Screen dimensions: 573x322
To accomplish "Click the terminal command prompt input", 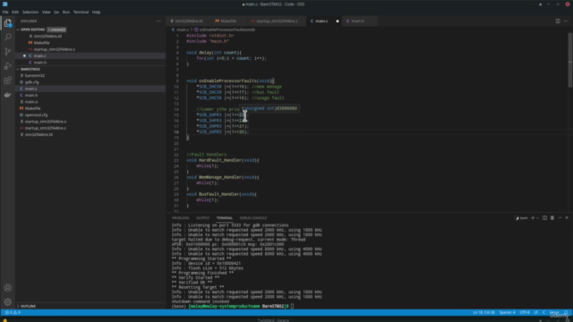I will coord(292,306).
